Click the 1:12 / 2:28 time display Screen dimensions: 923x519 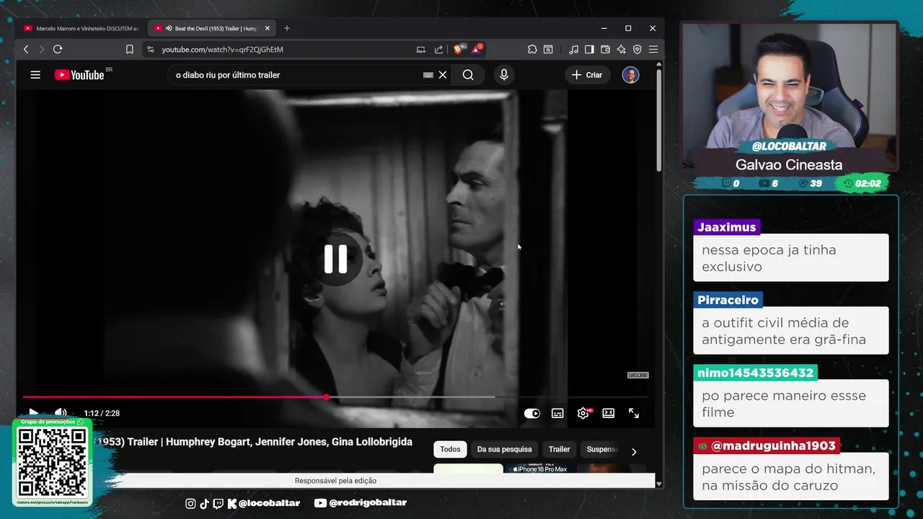click(x=102, y=413)
